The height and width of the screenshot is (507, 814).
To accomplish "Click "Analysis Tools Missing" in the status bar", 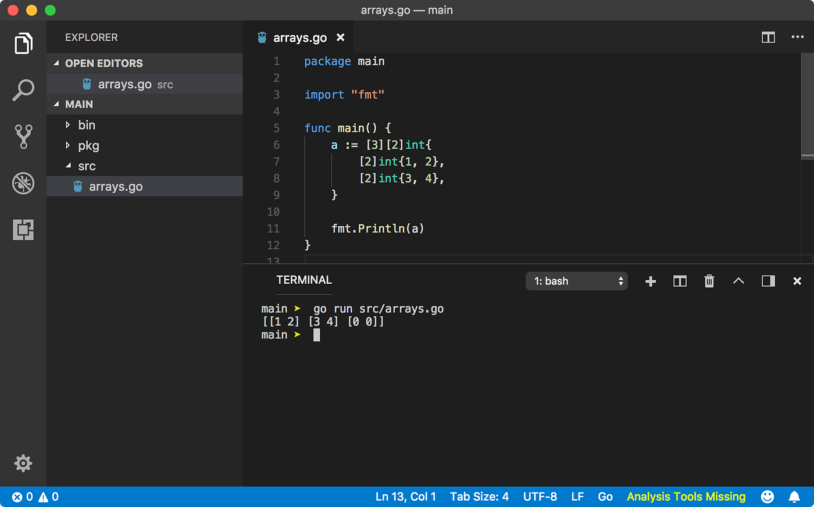I will 686,497.
